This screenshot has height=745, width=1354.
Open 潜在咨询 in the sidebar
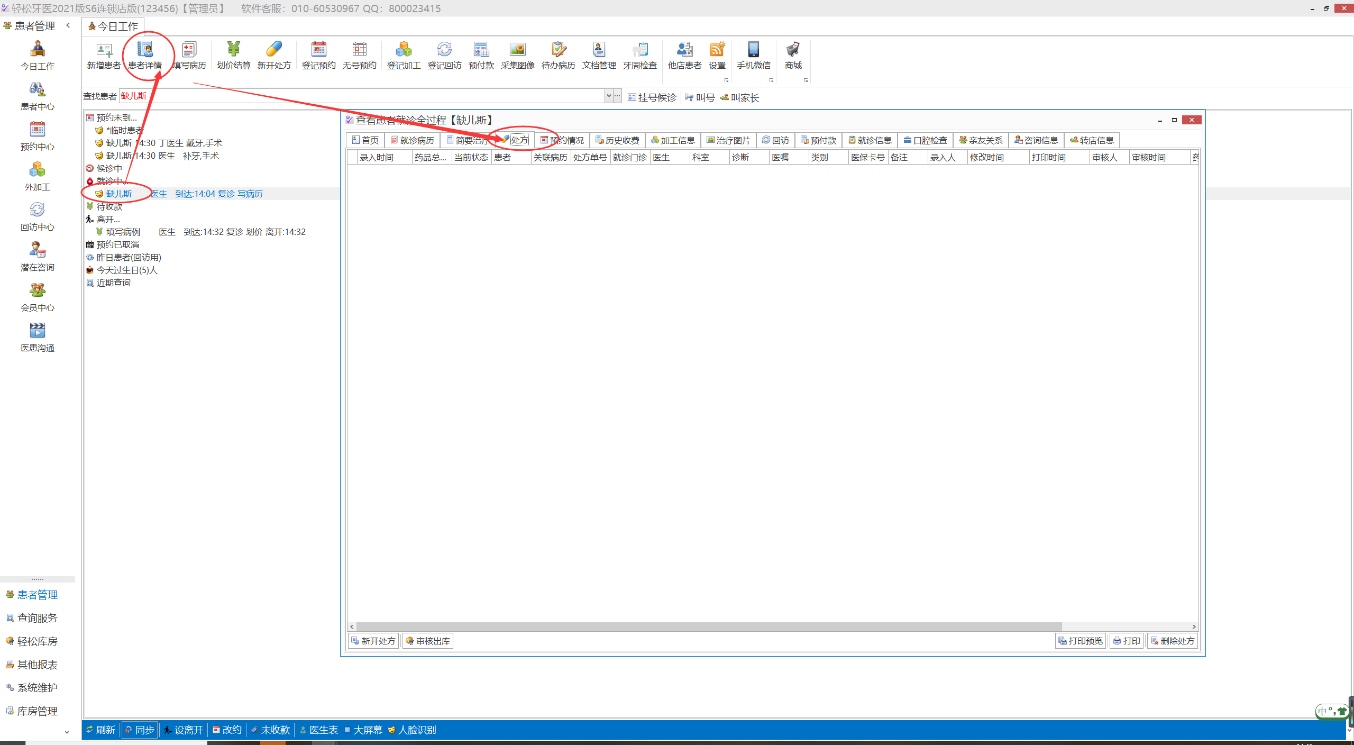click(37, 257)
